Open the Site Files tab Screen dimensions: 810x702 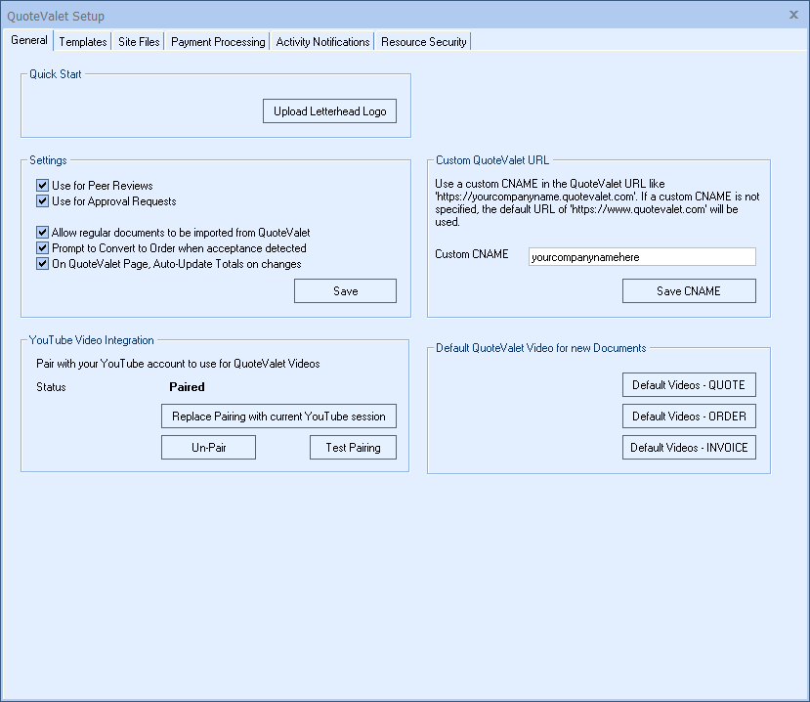point(139,42)
